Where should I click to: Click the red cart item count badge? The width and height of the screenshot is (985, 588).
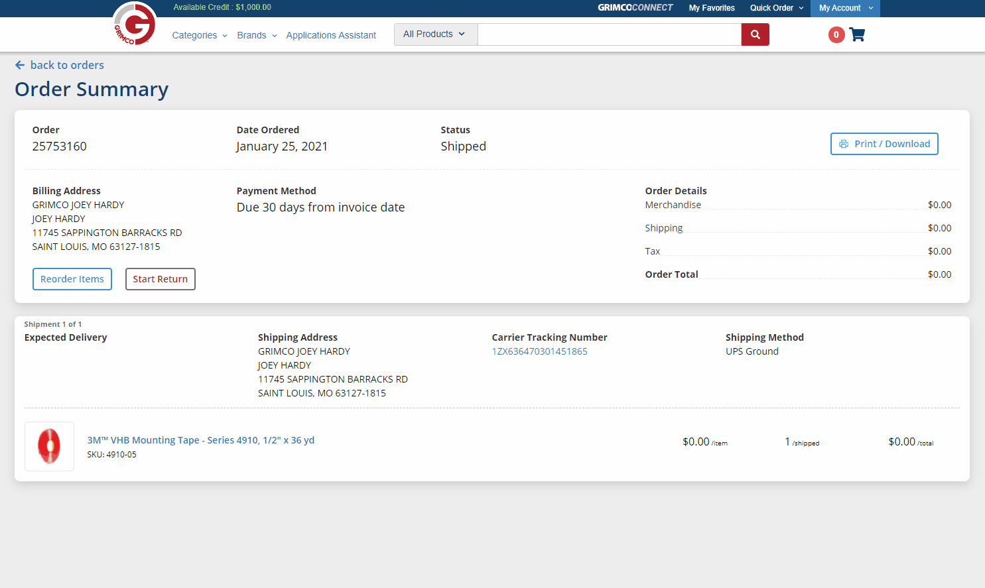point(836,34)
